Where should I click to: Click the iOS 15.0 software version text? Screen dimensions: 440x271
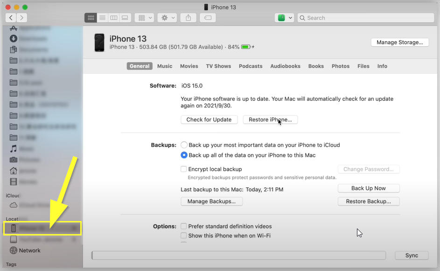pyautogui.click(x=192, y=86)
